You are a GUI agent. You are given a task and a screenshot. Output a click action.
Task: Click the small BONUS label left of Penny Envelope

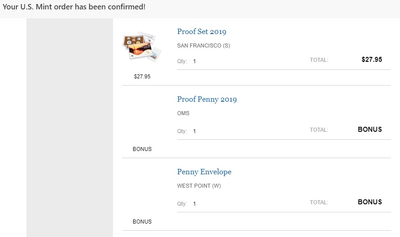tap(142, 222)
